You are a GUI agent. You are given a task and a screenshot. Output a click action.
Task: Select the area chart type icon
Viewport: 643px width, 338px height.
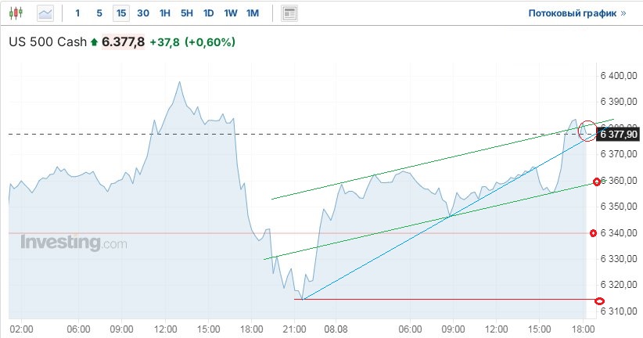tap(45, 13)
